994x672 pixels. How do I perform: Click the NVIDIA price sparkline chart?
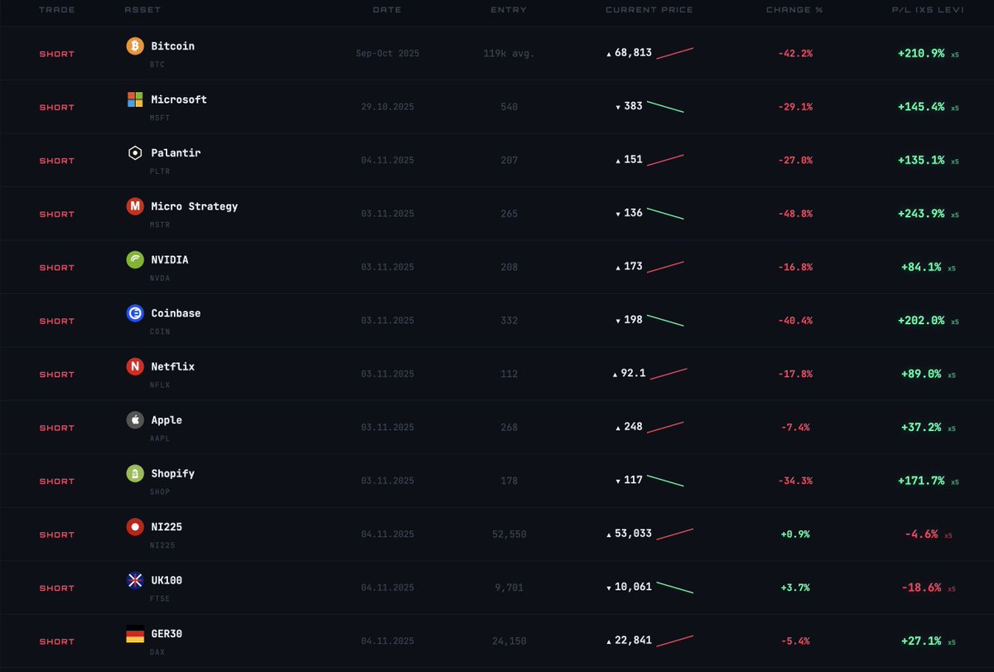(665, 267)
